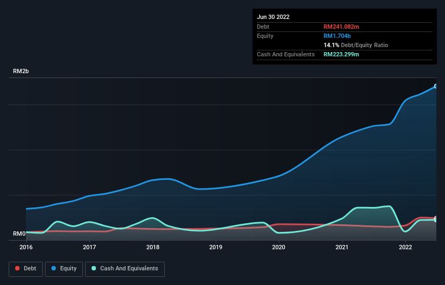Toggle the Cash And Equivalents legend button
The height and width of the screenshot is (285, 445).
[x=125, y=269]
